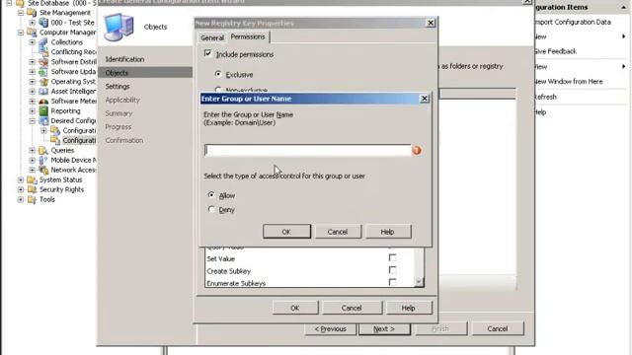The height and width of the screenshot is (355, 632).
Task: Collapse the Site Management node
Action: [x=21, y=13]
